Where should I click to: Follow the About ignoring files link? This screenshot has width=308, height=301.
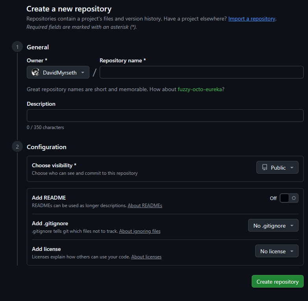point(139,231)
